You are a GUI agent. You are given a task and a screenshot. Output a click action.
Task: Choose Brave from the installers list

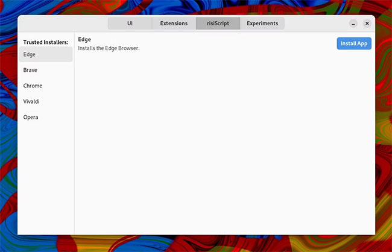(46, 70)
